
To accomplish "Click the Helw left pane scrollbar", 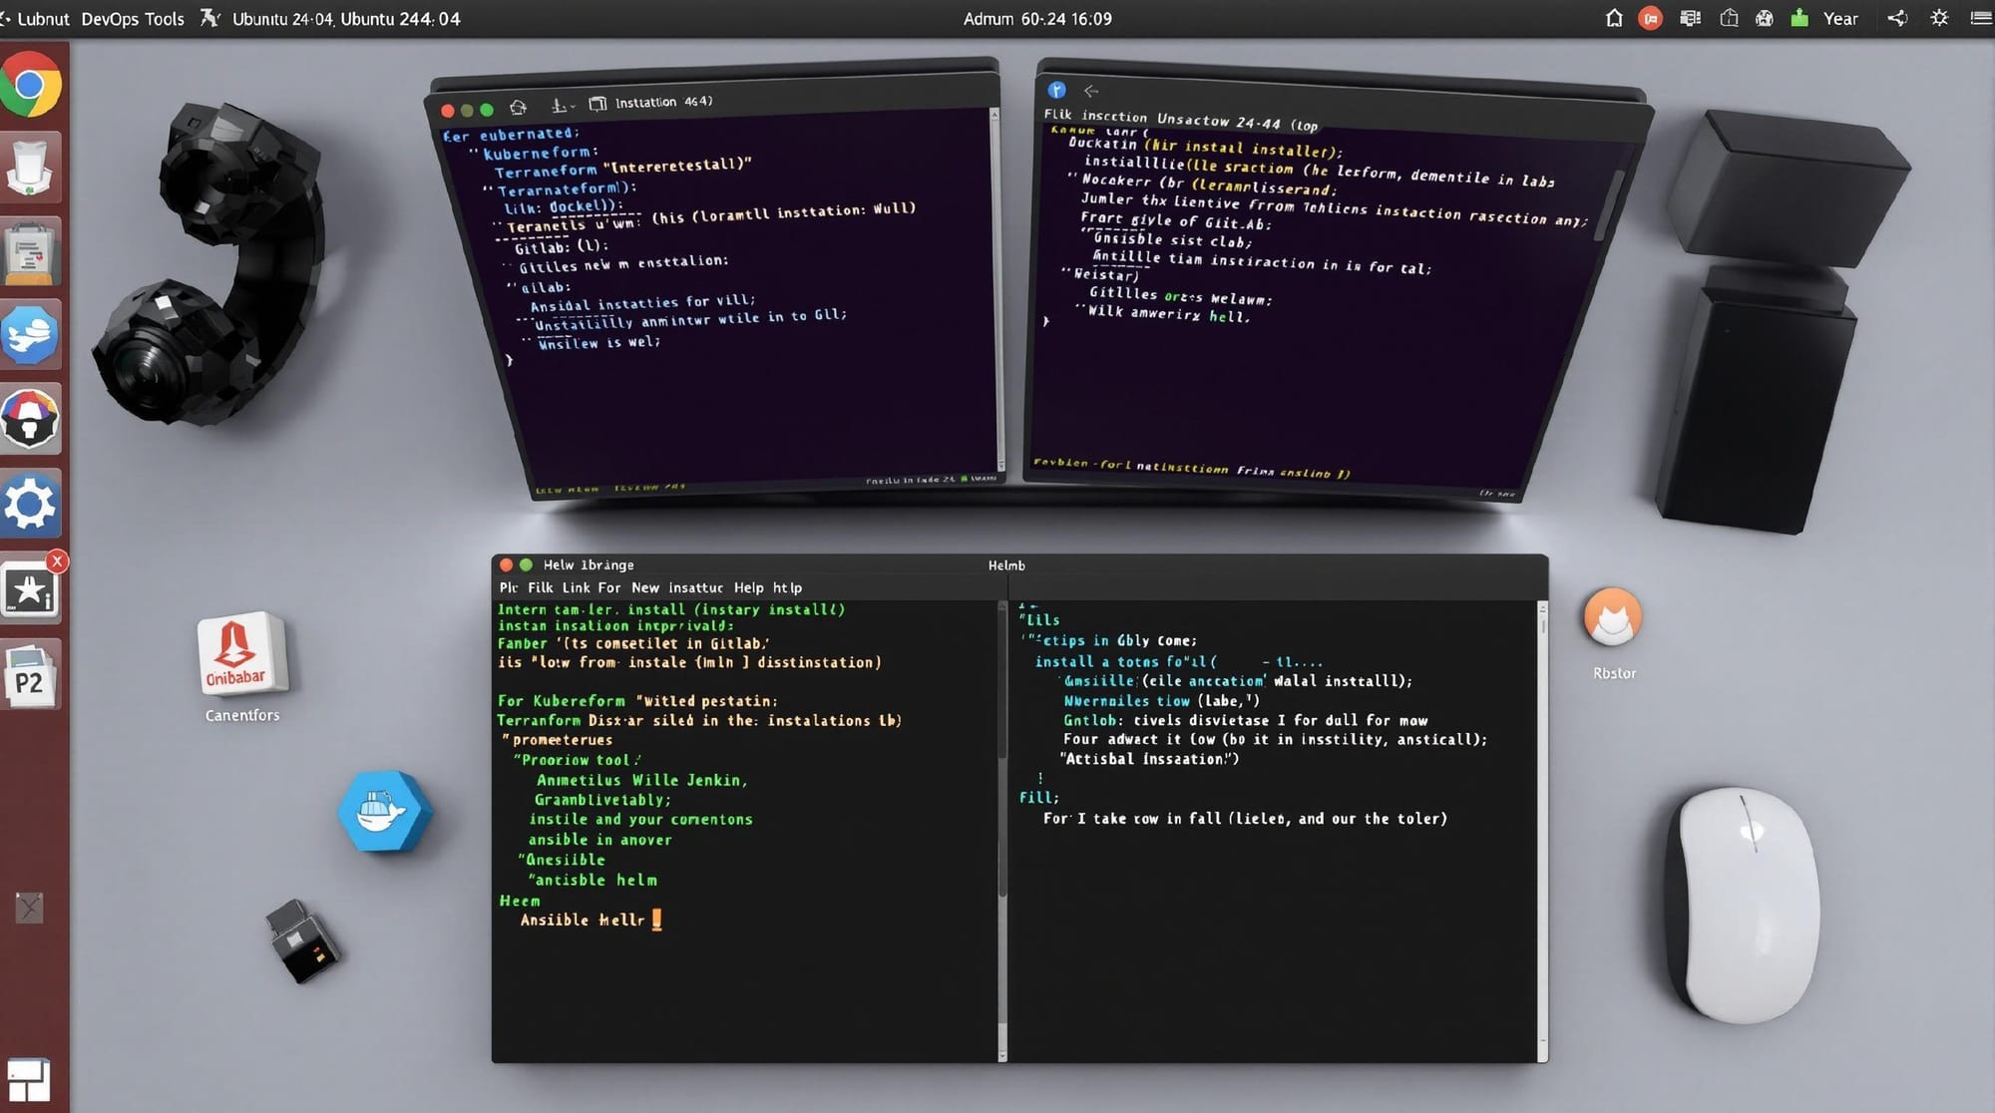I will (1002, 830).
